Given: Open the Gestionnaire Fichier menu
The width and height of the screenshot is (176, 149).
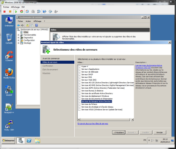Looking at the screenshot, I should point(21,21).
